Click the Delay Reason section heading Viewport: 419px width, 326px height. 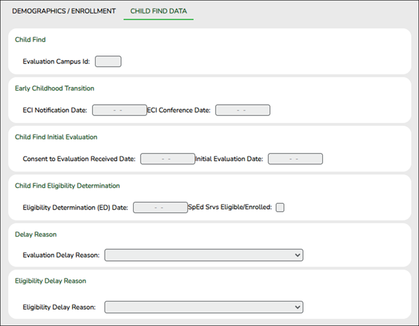click(x=35, y=234)
